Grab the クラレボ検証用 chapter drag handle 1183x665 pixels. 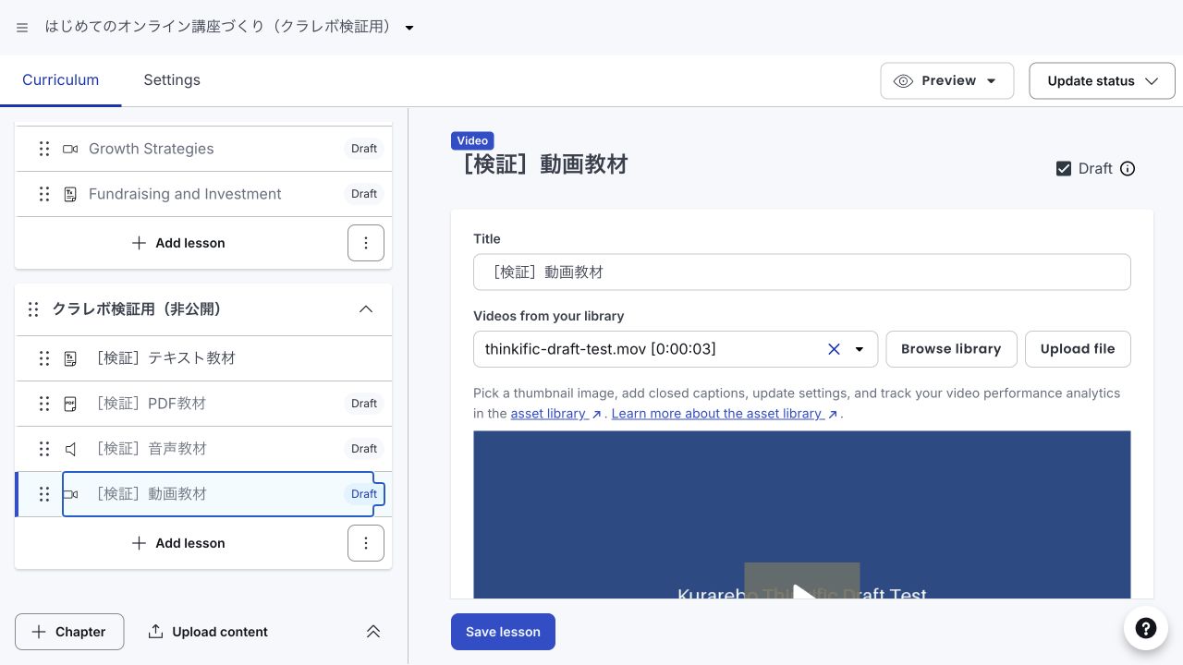pyautogui.click(x=33, y=309)
